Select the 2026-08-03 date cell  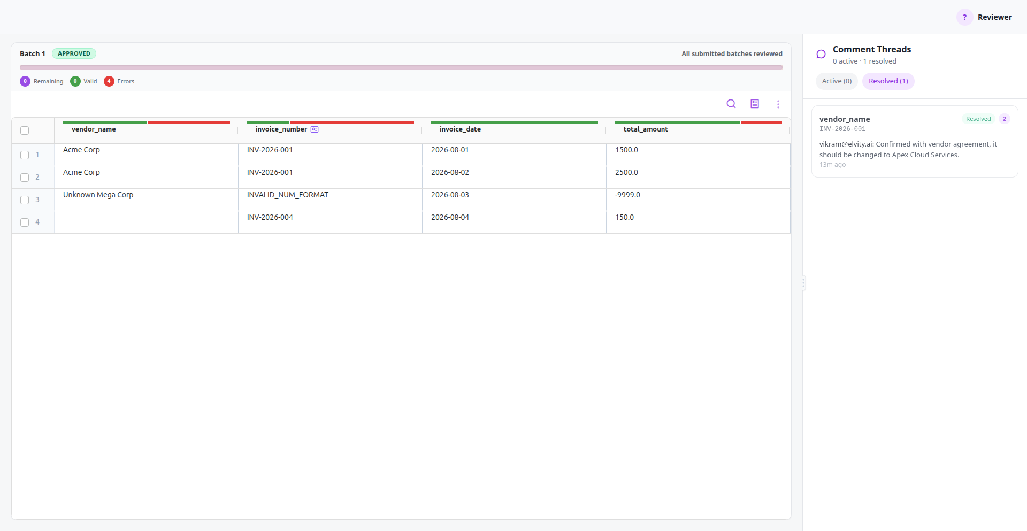514,199
